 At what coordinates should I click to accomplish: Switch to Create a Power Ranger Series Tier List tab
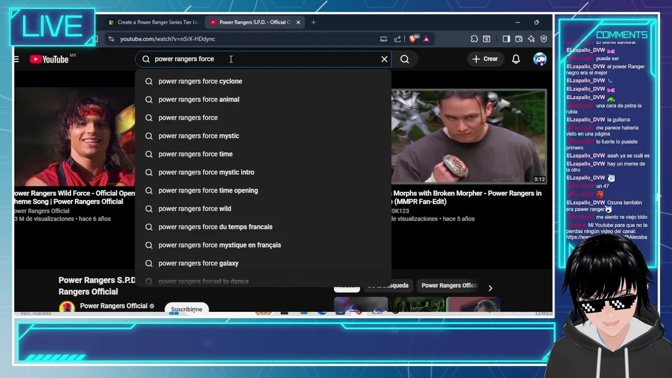[x=153, y=22]
